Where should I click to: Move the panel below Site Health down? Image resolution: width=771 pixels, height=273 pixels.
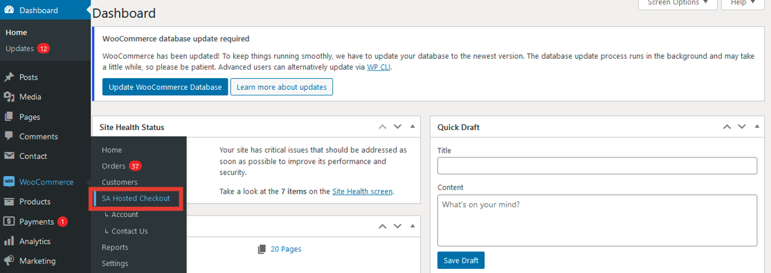(x=398, y=226)
